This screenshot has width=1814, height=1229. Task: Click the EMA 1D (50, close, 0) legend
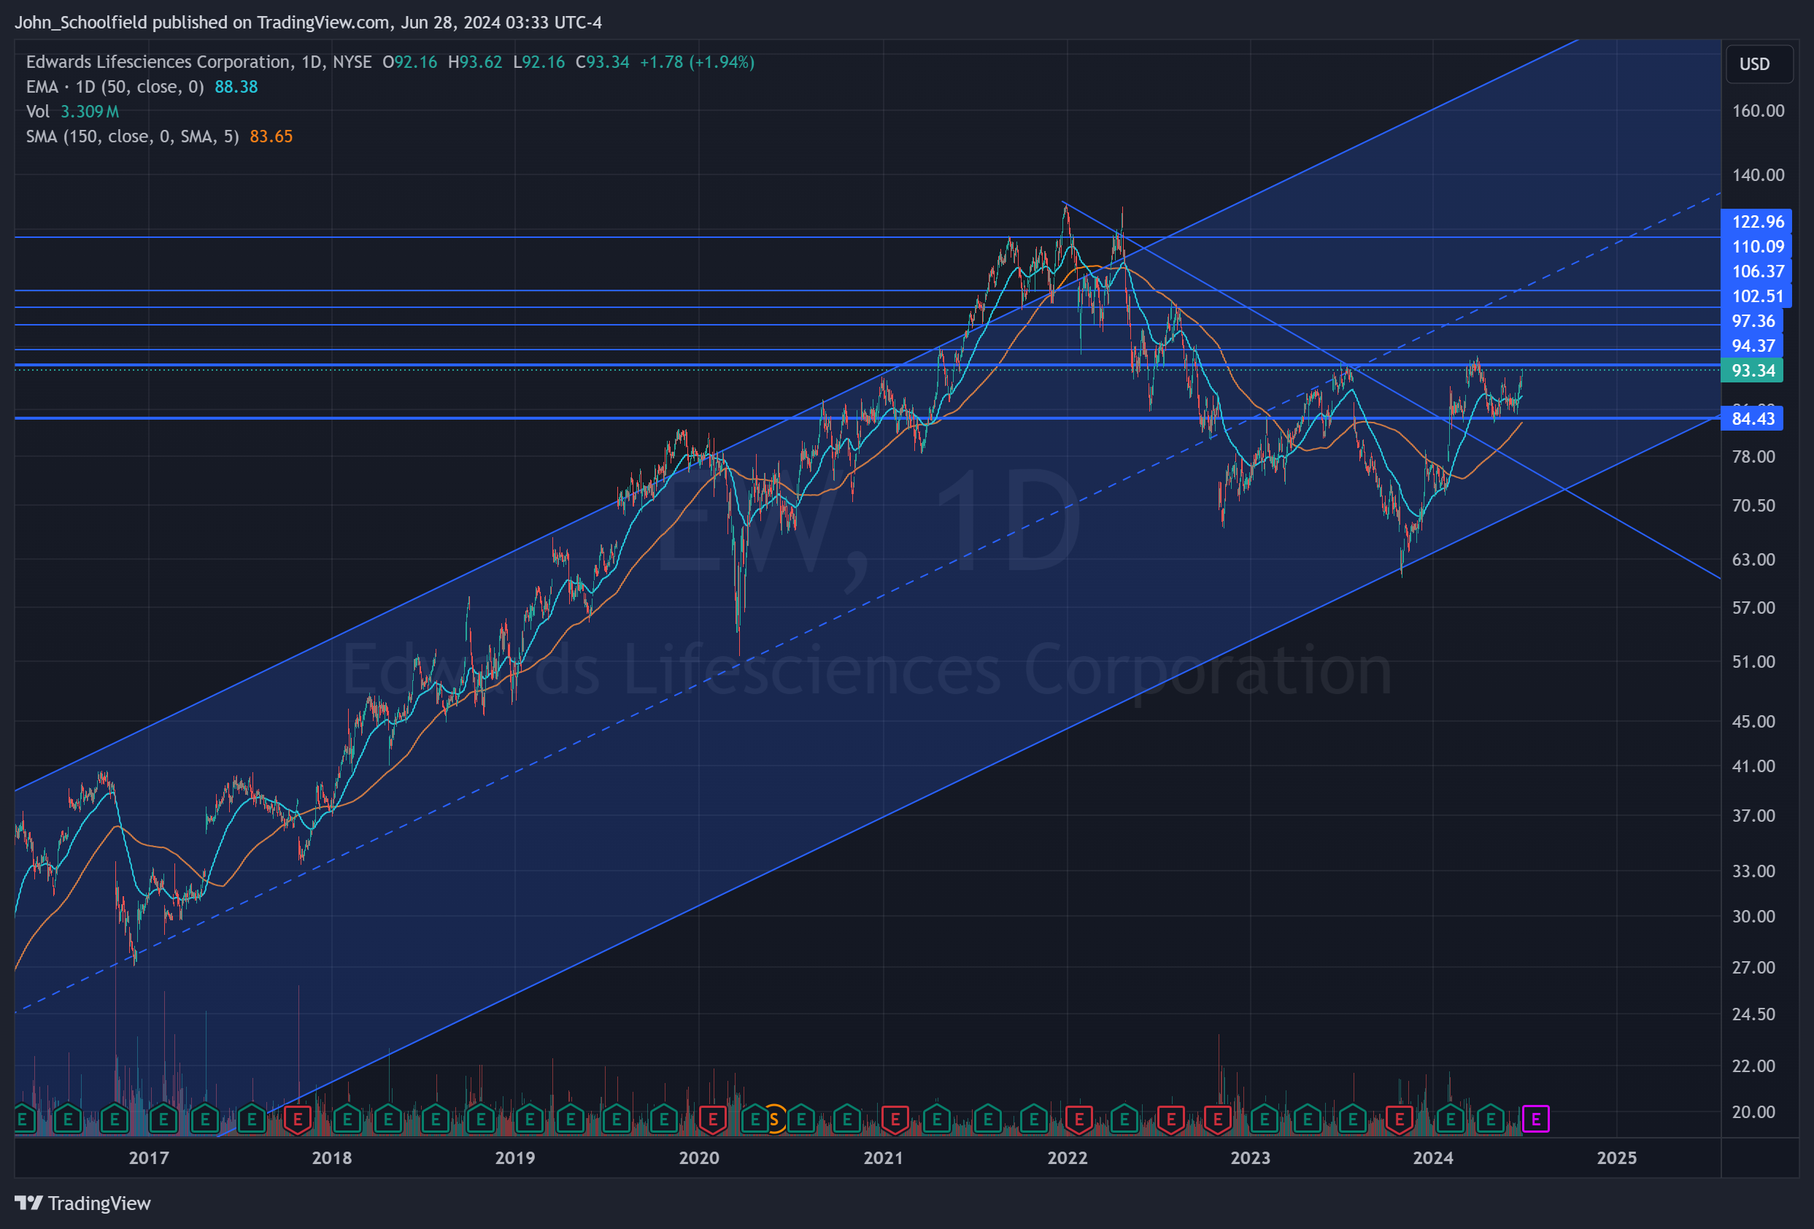115,87
